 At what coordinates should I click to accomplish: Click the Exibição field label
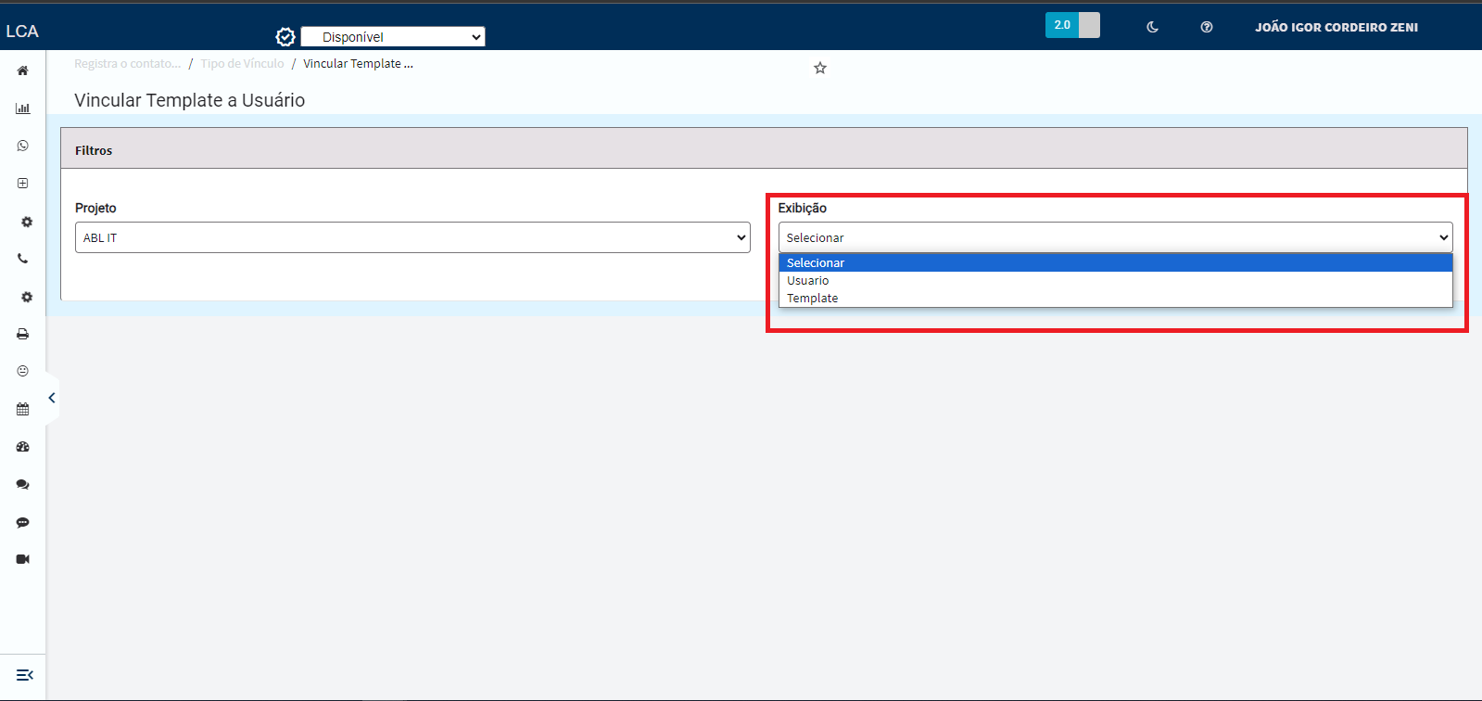(803, 208)
